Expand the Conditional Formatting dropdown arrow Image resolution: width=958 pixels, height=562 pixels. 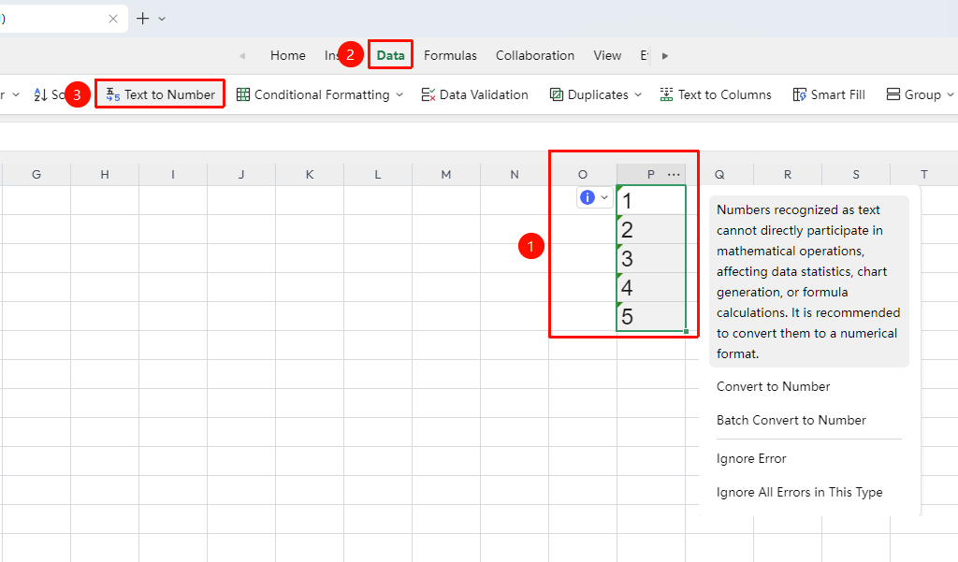coord(399,94)
